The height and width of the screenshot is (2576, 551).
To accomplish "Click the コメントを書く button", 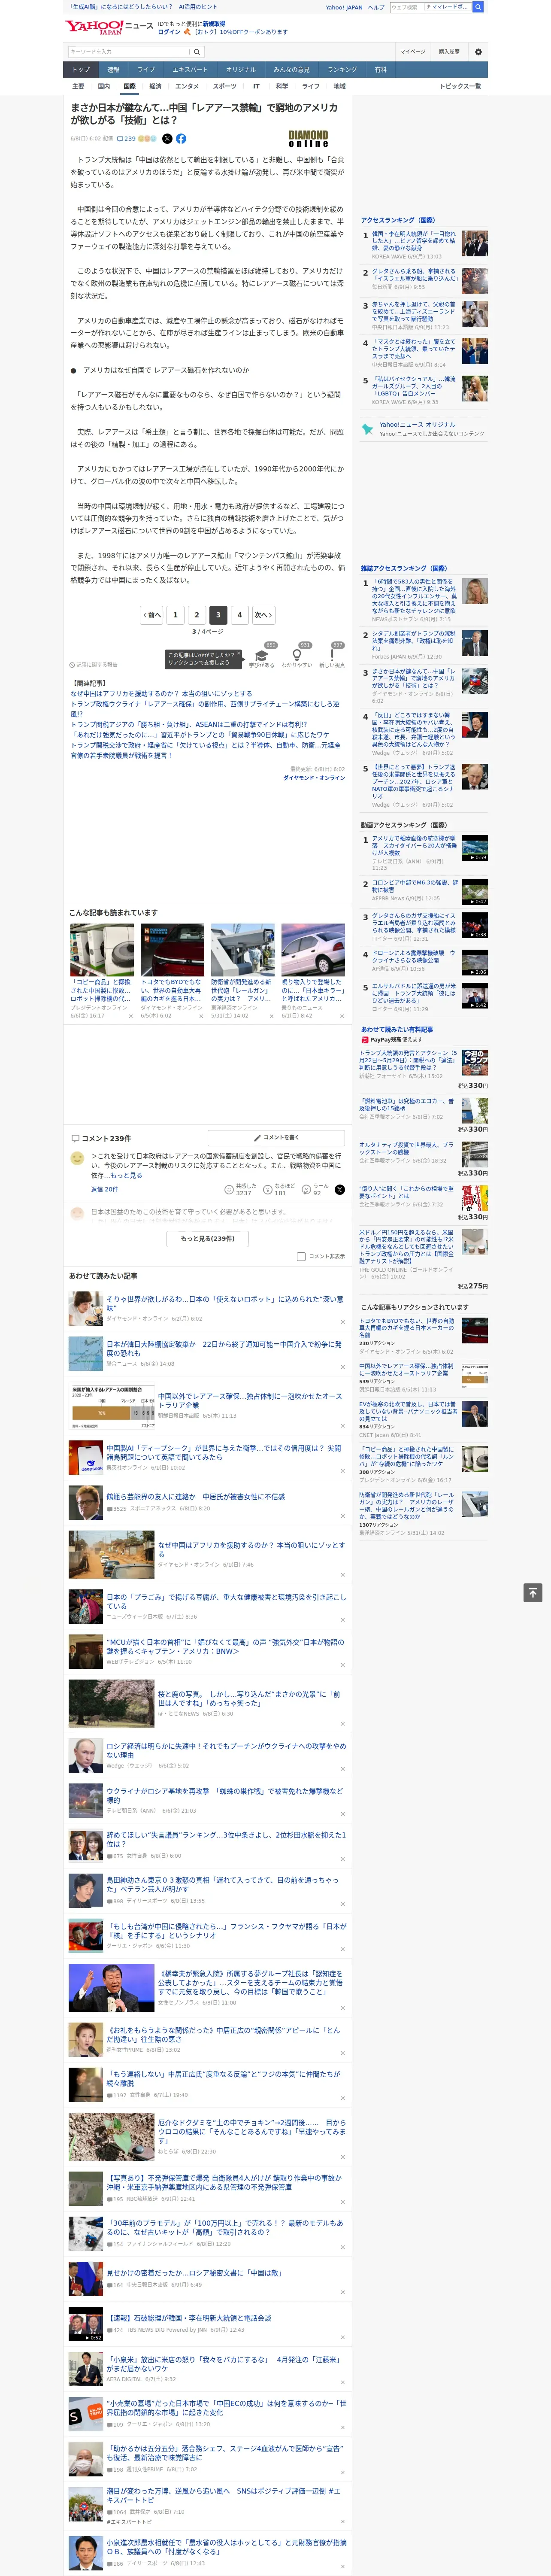I will pyautogui.click(x=276, y=1138).
